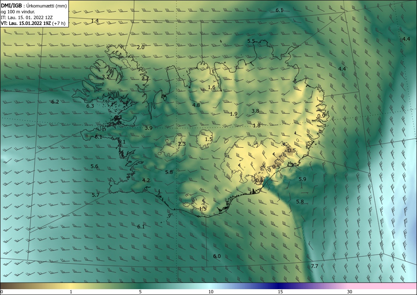Click the map value '7.7'
This screenshot has width=417, height=295.
coord(314,266)
